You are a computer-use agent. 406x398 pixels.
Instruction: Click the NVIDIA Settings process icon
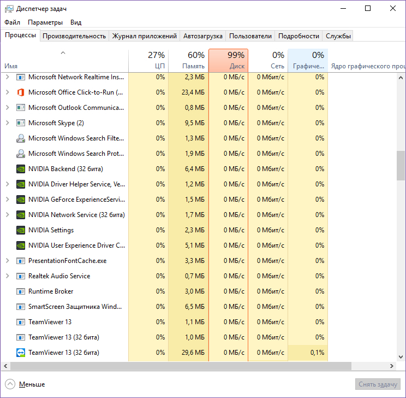tap(21, 230)
